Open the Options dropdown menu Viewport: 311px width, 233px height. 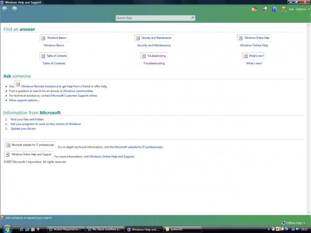[303, 9]
